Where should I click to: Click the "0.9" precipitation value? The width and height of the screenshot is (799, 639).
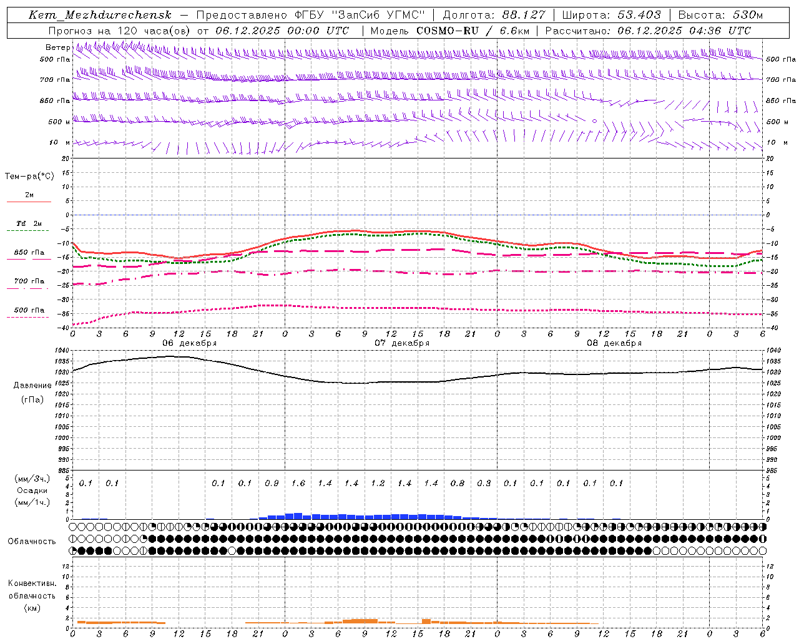click(x=272, y=484)
